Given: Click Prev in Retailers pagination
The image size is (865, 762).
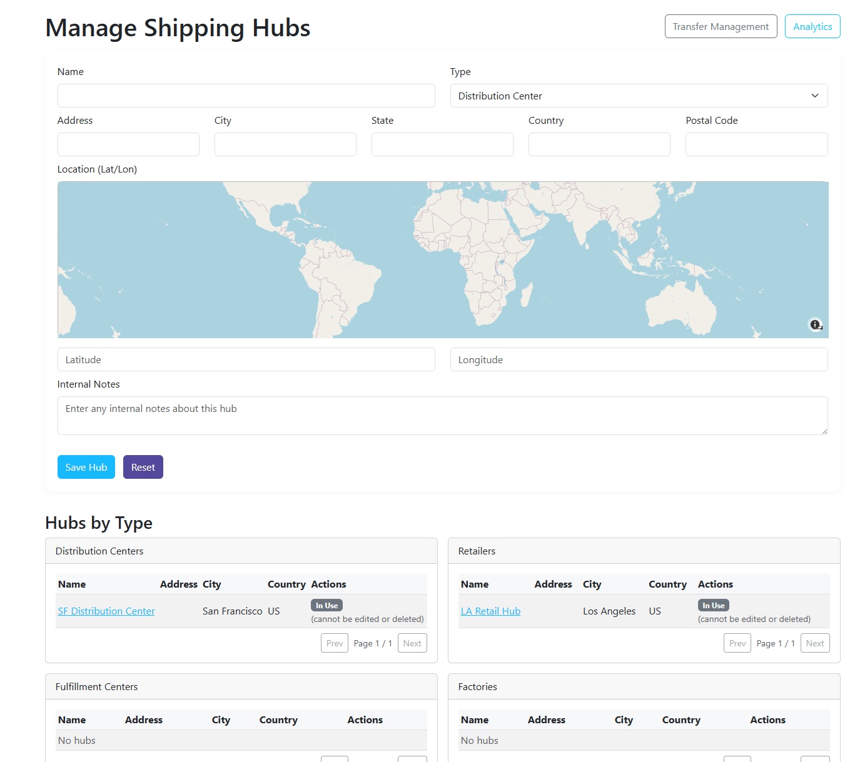Looking at the screenshot, I should click(737, 643).
